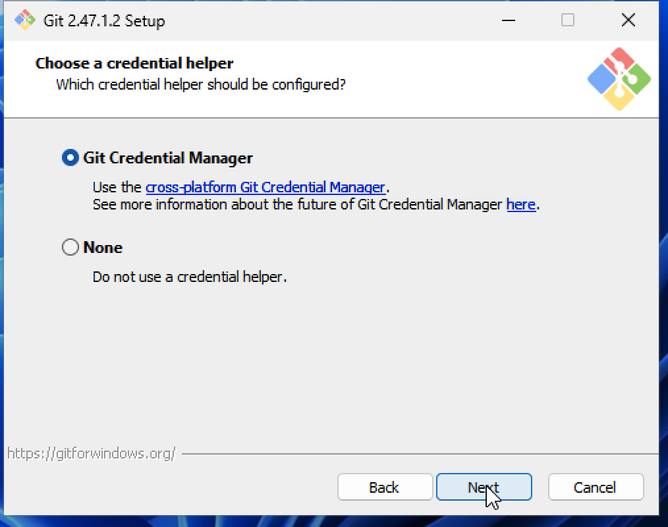The image size is (668, 527).
Task: Click 'Do not use a credential helper.' text
Action: [x=190, y=277]
